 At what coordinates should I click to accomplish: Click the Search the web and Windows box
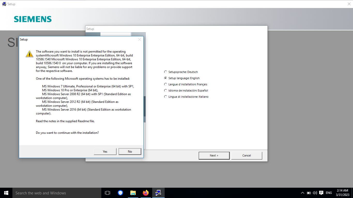[57, 193]
